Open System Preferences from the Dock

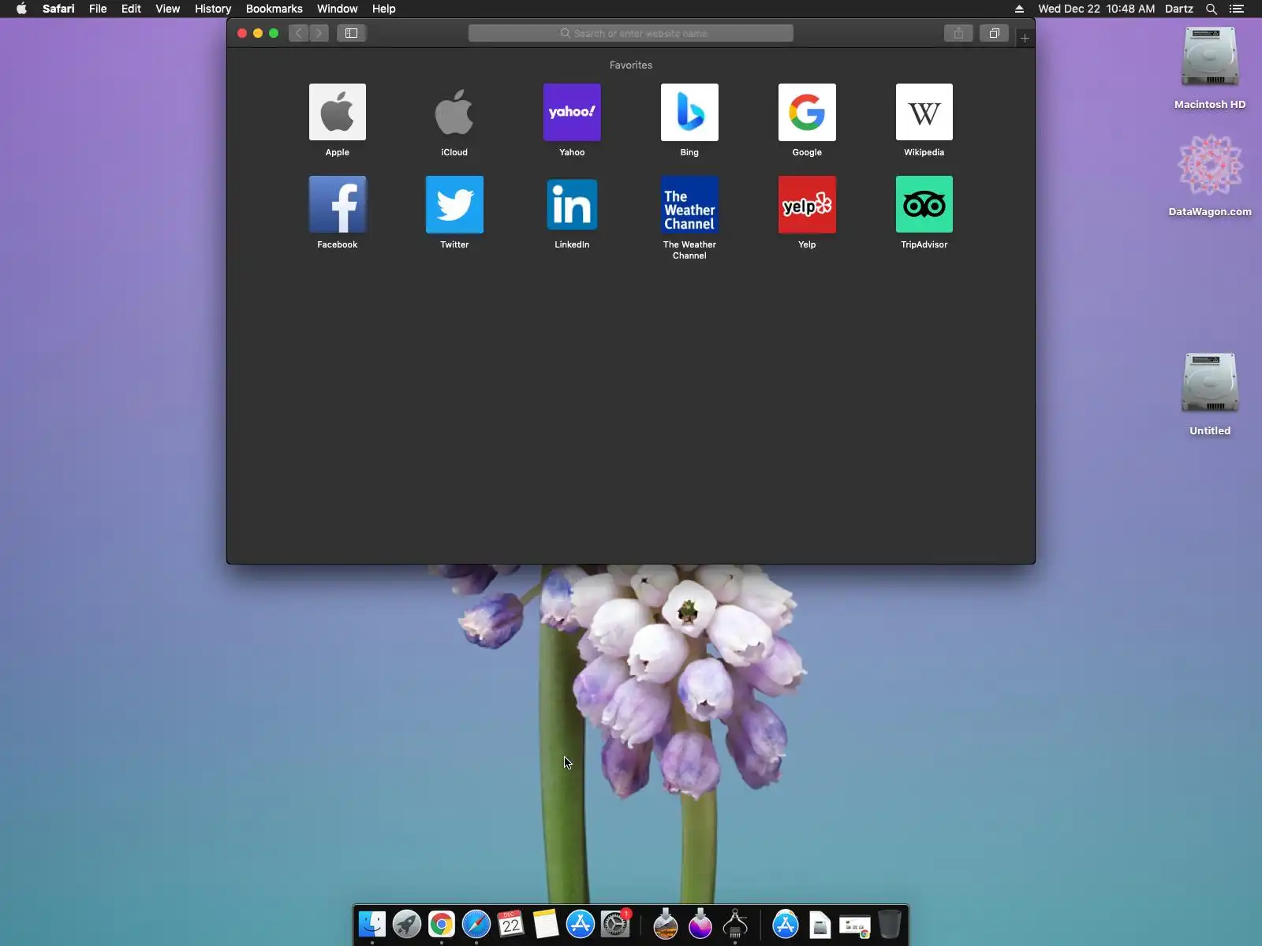(x=615, y=924)
